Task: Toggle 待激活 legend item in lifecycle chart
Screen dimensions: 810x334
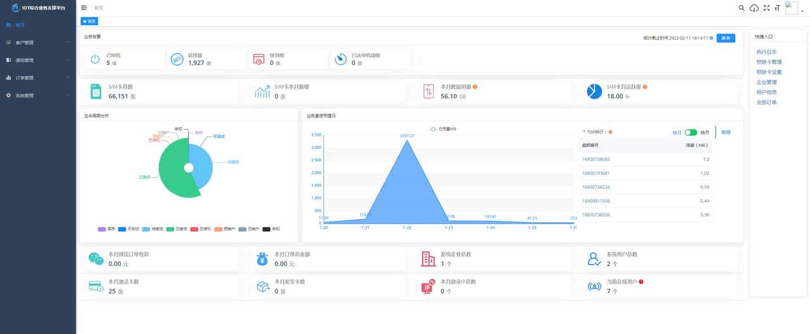Action: pos(153,229)
